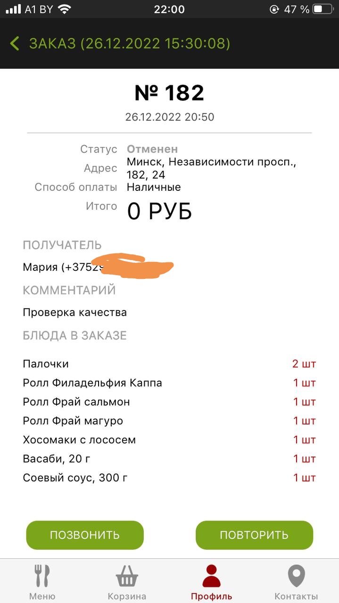Tap the back arrow chevron
The image size is (339, 603).
[15, 44]
